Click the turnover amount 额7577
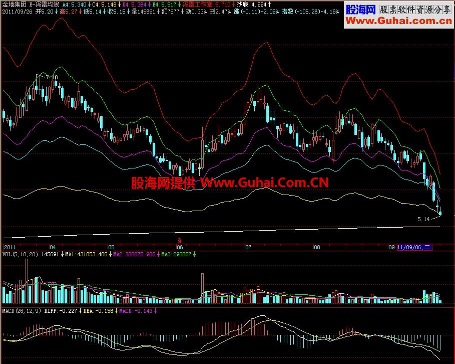 coord(170,12)
